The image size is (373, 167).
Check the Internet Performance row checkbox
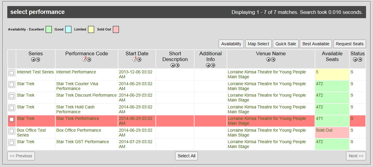[x=11, y=73]
